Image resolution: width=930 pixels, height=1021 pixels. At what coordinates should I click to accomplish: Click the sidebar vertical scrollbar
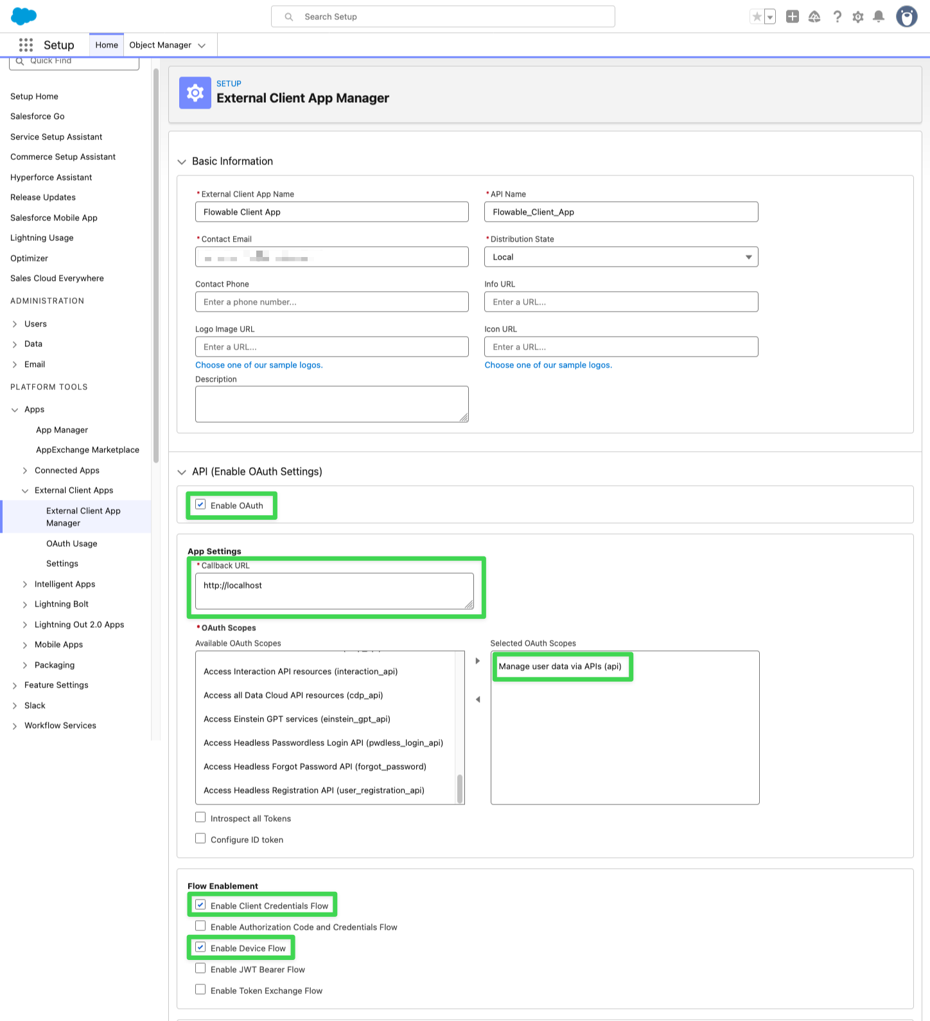[x=156, y=265]
